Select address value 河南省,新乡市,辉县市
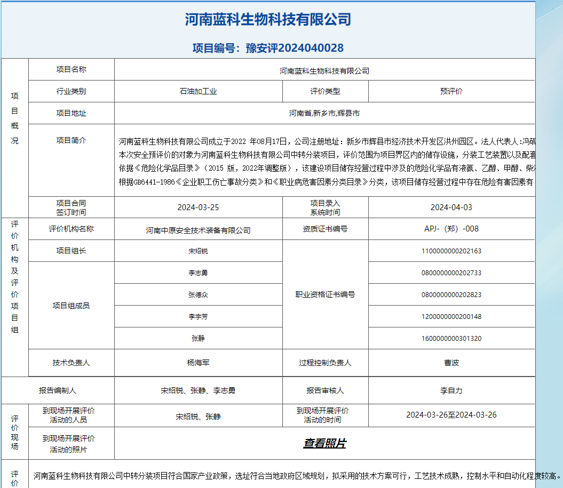 324,114
